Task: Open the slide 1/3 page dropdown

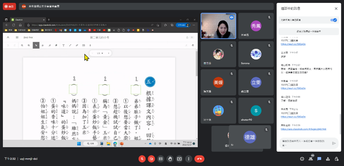Action: [100, 53]
